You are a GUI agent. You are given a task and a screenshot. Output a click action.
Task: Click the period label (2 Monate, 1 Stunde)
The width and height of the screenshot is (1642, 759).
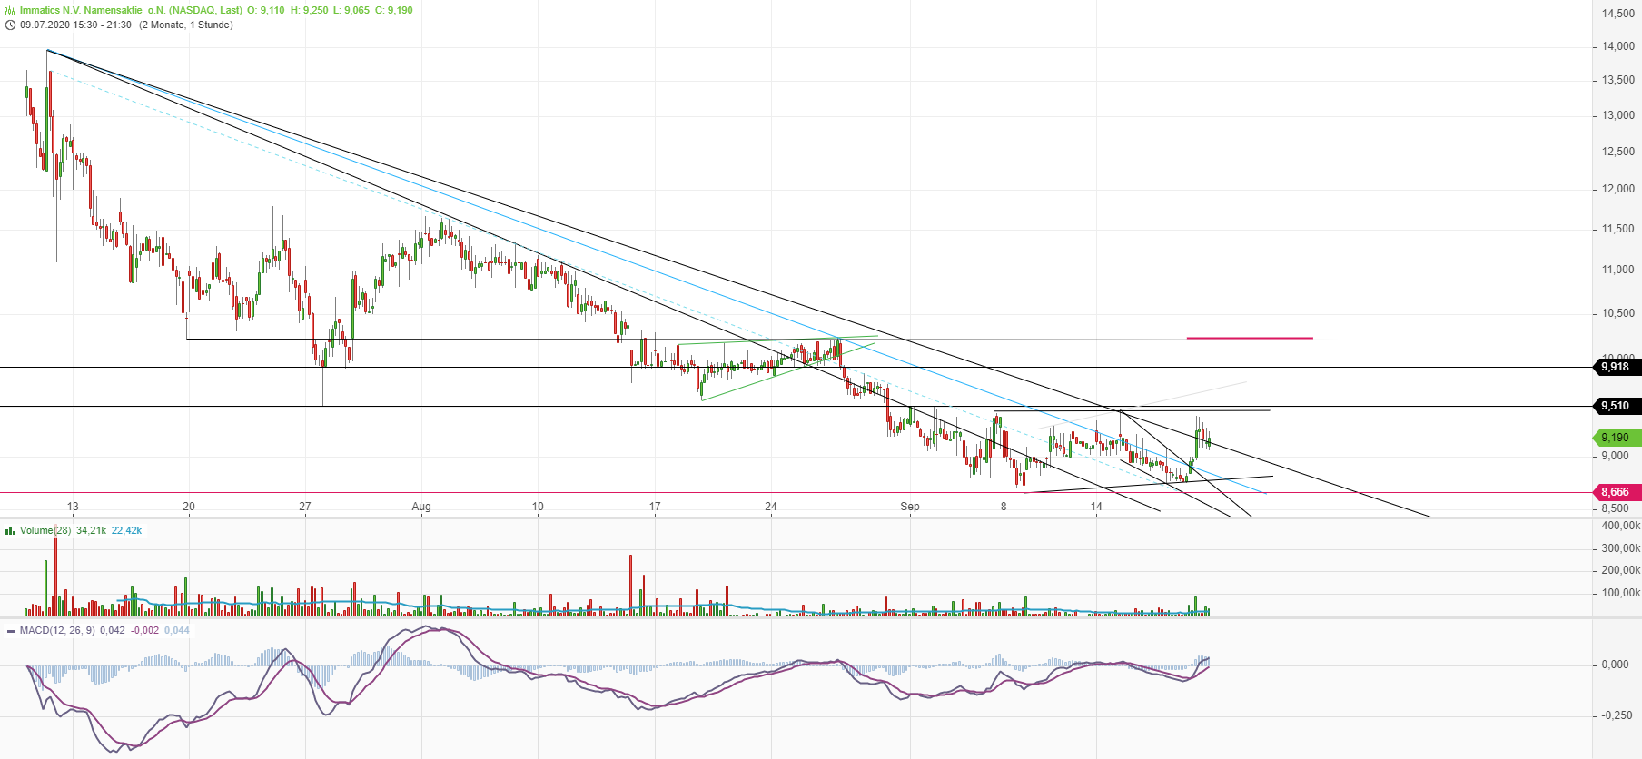(x=186, y=25)
